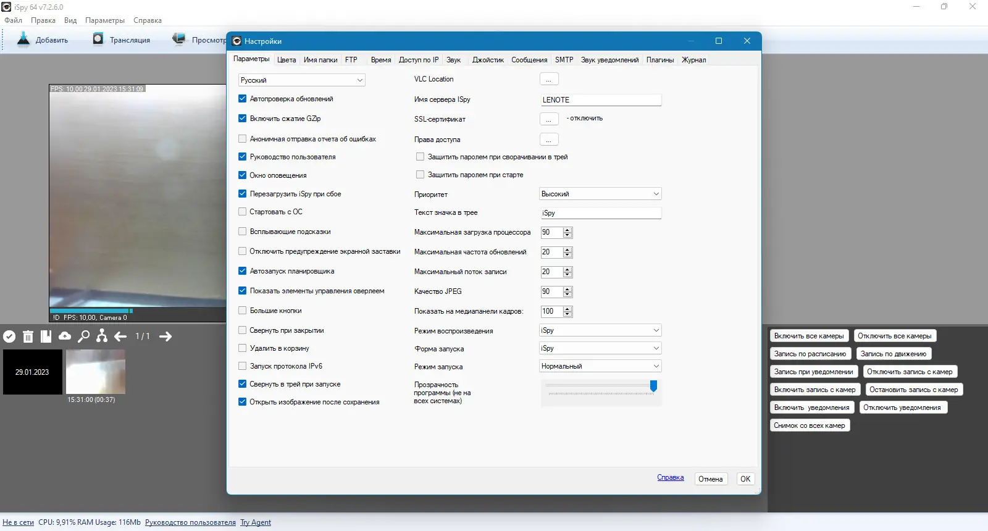988x531 pixels.
Task: Check Защитить паролем при сворачивании в трей
Action: coord(421,157)
